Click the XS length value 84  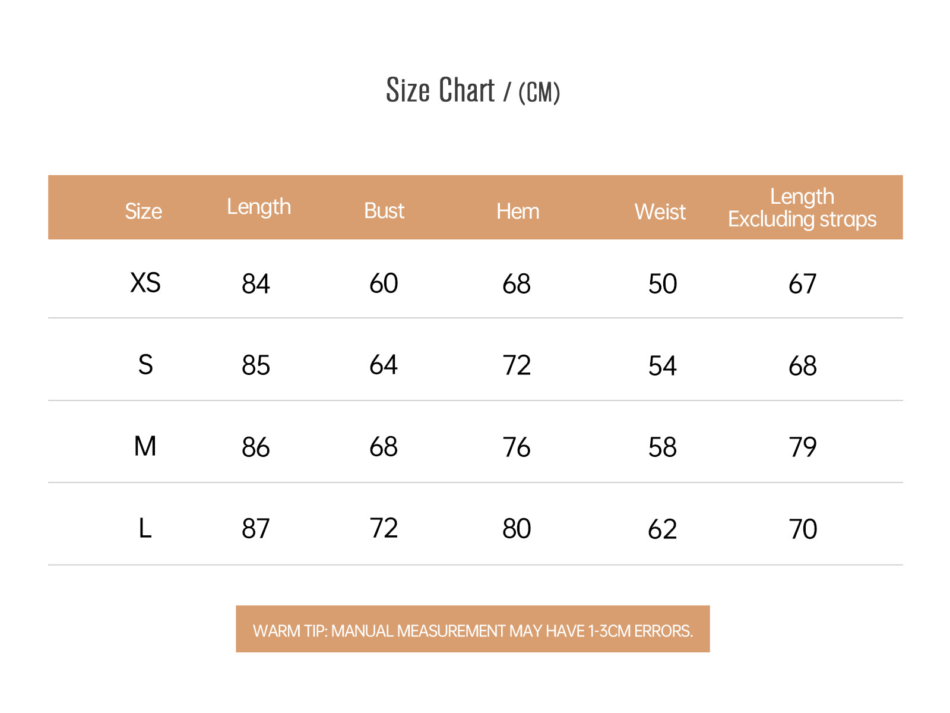(256, 284)
